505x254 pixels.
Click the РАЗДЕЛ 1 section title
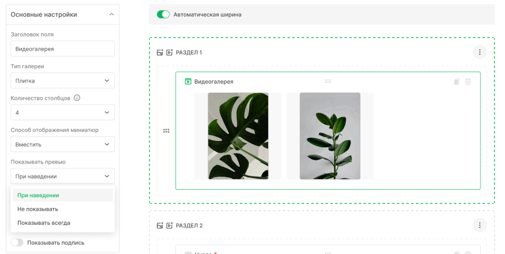tap(189, 52)
